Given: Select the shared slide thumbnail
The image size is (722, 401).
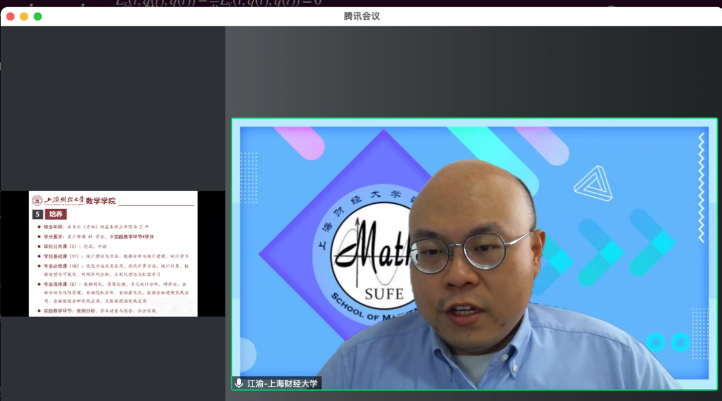Looking at the screenshot, I should point(113,254).
